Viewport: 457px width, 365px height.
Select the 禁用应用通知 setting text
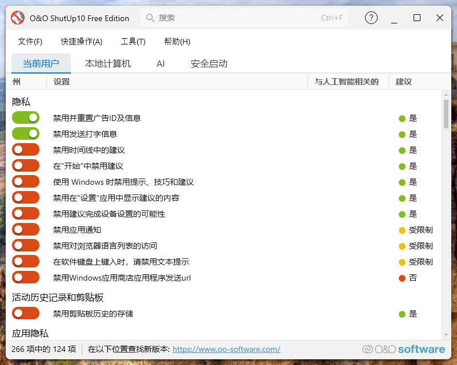77,230
